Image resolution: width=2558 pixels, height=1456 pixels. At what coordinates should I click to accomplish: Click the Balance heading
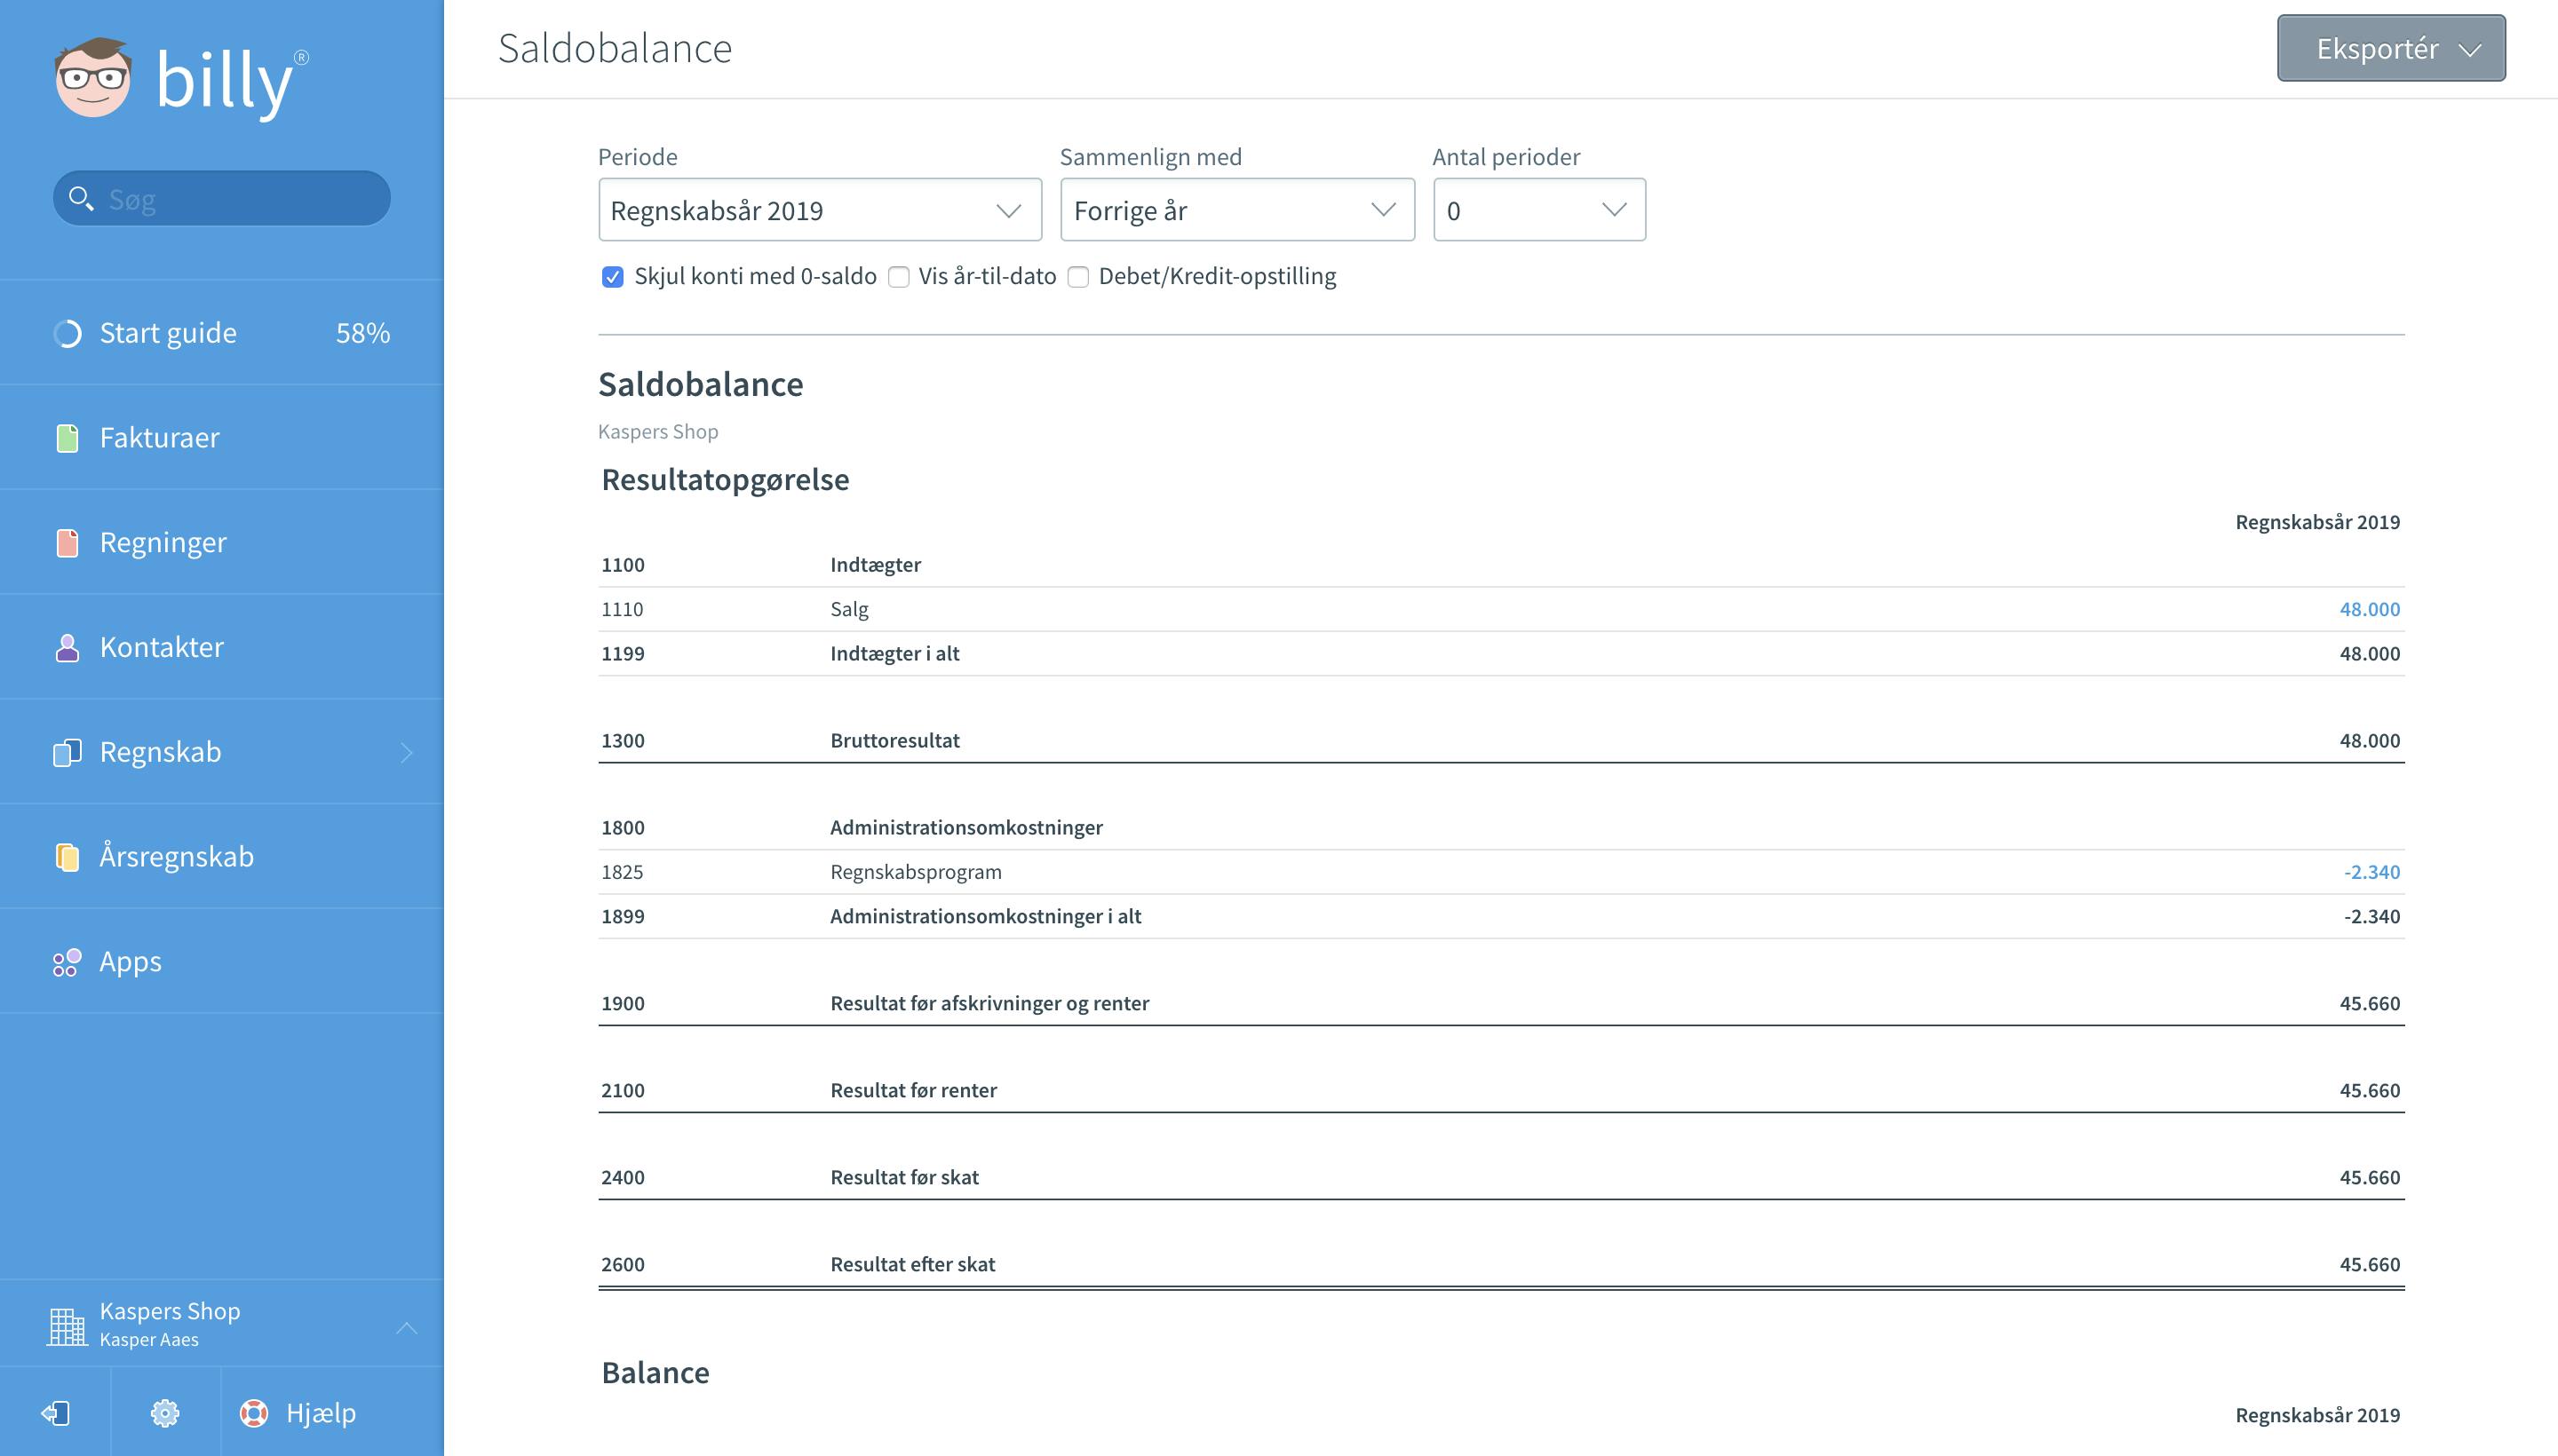pyautogui.click(x=655, y=1373)
